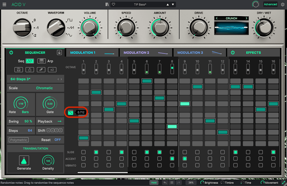Click the Steps 64 value
Screen dimensions: 287x186
pyautogui.click(x=30, y=130)
